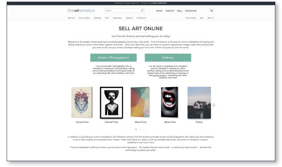Select second carousel pagination dot
The height and width of the screenshot is (167, 282).
[x=140, y=129]
